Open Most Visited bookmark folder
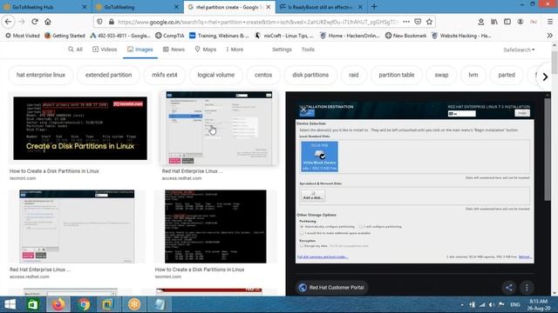The width and height of the screenshot is (558, 313). coord(23,36)
